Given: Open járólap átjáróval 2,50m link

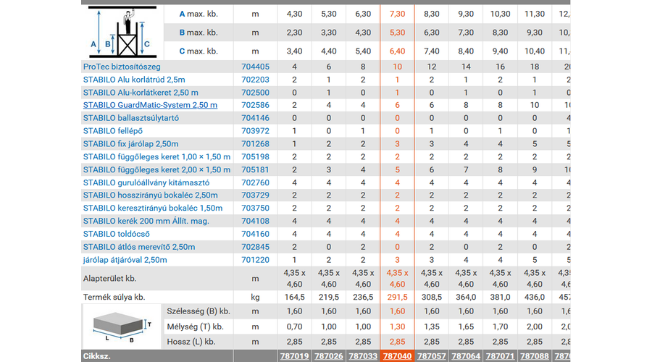Looking at the screenshot, I should [x=125, y=260].
